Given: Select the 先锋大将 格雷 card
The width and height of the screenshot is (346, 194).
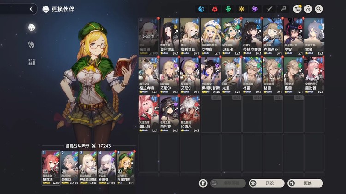Looking at the screenshot, I should [x=273, y=75].
